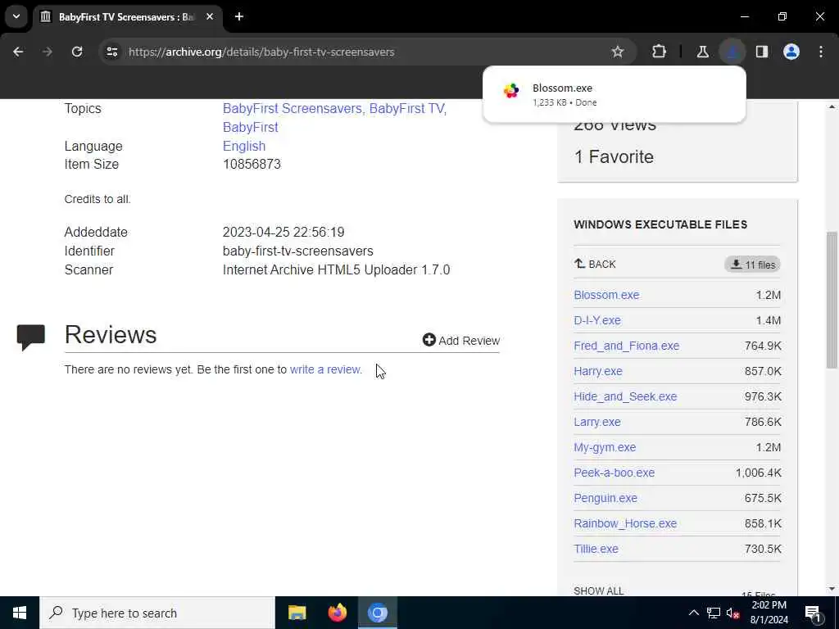Image resolution: width=839 pixels, height=629 pixels.
Task: Open the BabyFirst topic link
Action: 251,127
